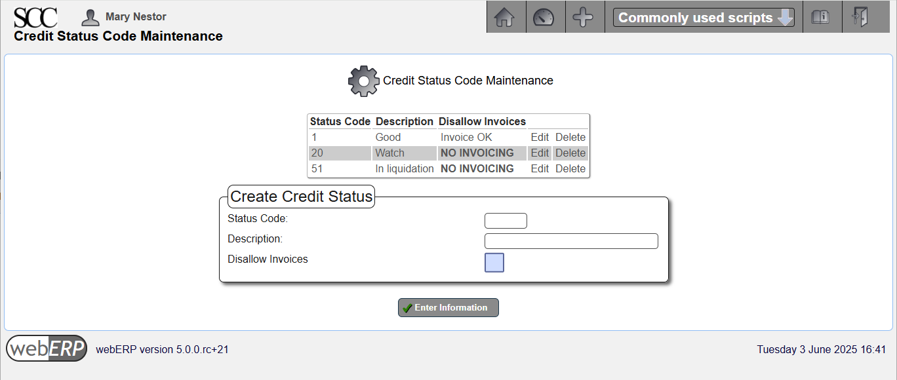The height and width of the screenshot is (380, 897).
Task: Click the SCC company logo
Action: [x=35, y=17]
